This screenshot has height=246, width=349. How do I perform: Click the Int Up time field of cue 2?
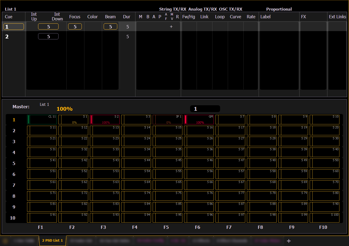tap(48, 37)
